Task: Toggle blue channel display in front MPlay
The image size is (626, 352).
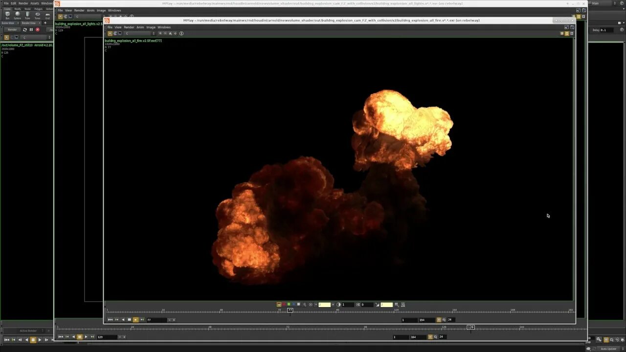Action: (x=293, y=305)
